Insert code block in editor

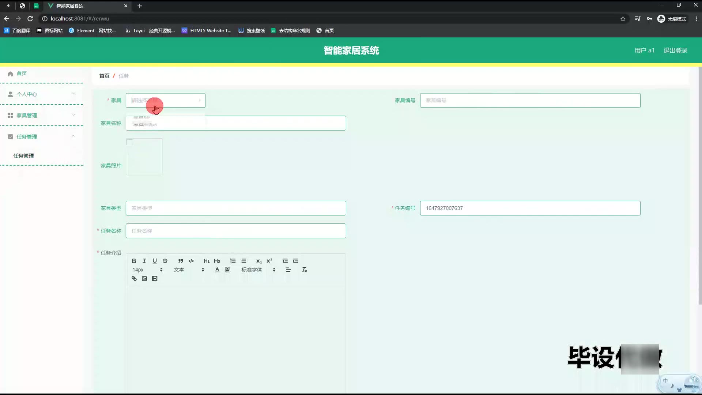point(191,261)
